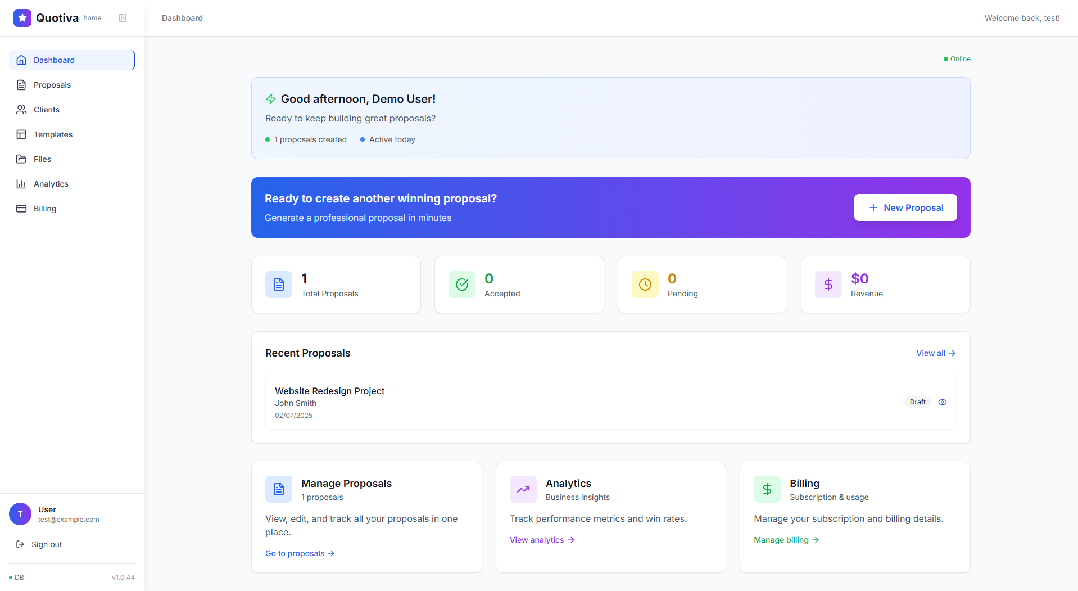1078x591 pixels.
Task: Sign out of the account
Action: [46, 544]
